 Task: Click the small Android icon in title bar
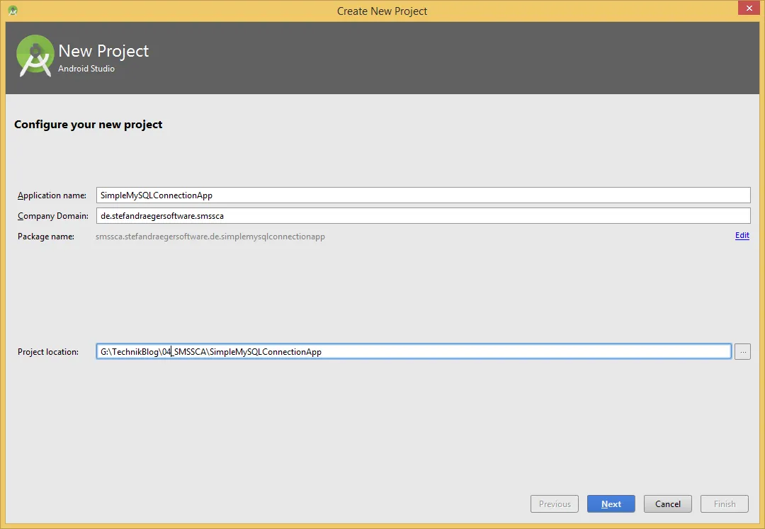tap(13, 11)
